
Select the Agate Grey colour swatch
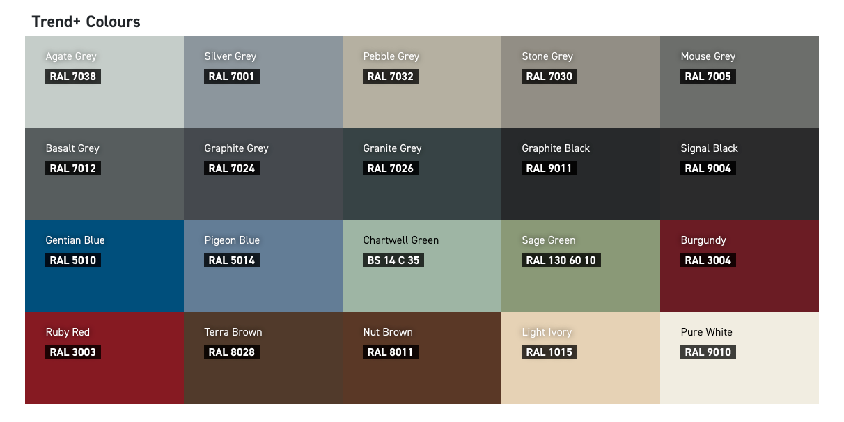pyautogui.click(x=104, y=82)
